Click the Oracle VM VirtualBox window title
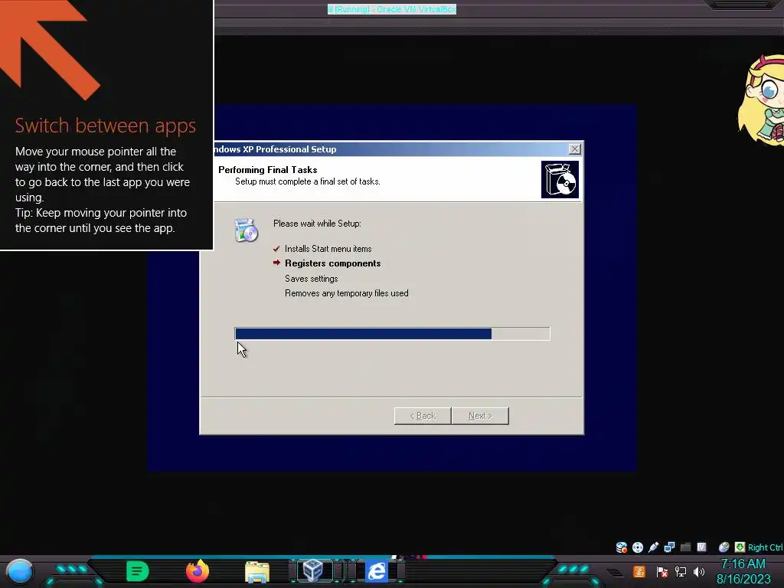 (391, 9)
